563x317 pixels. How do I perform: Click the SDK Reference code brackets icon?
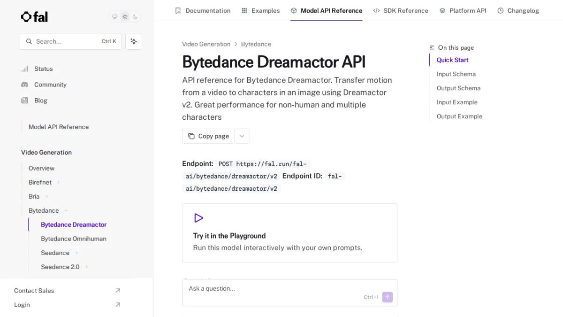coord(376,10)
